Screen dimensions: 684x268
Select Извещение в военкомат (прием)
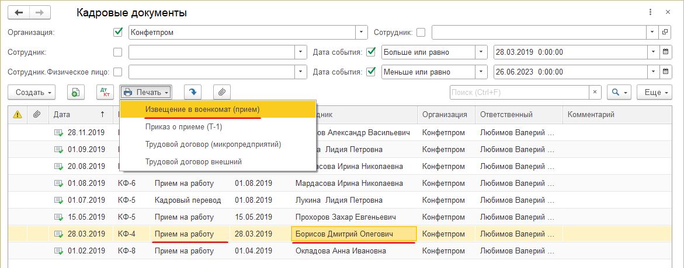click(217, 109)
